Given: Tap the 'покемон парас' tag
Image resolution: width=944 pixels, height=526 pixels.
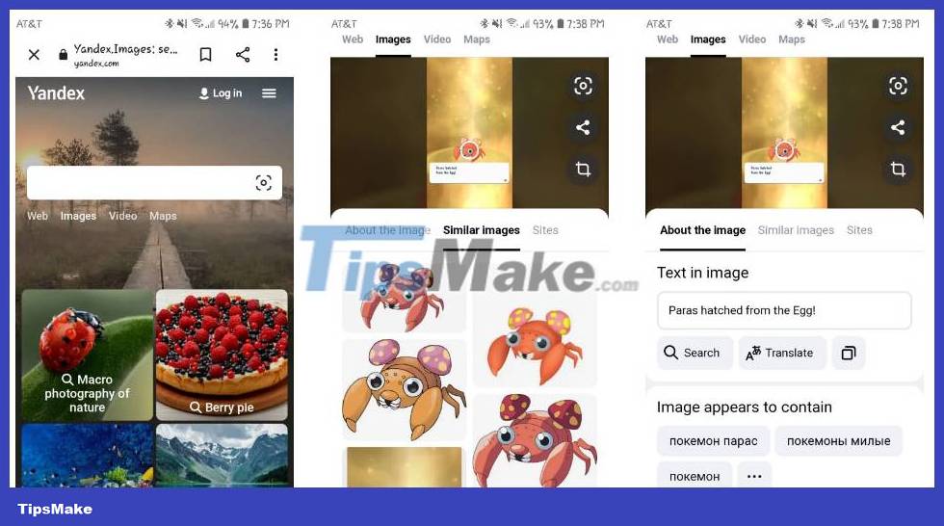Looking at the screenshot, I should [714, 441].
